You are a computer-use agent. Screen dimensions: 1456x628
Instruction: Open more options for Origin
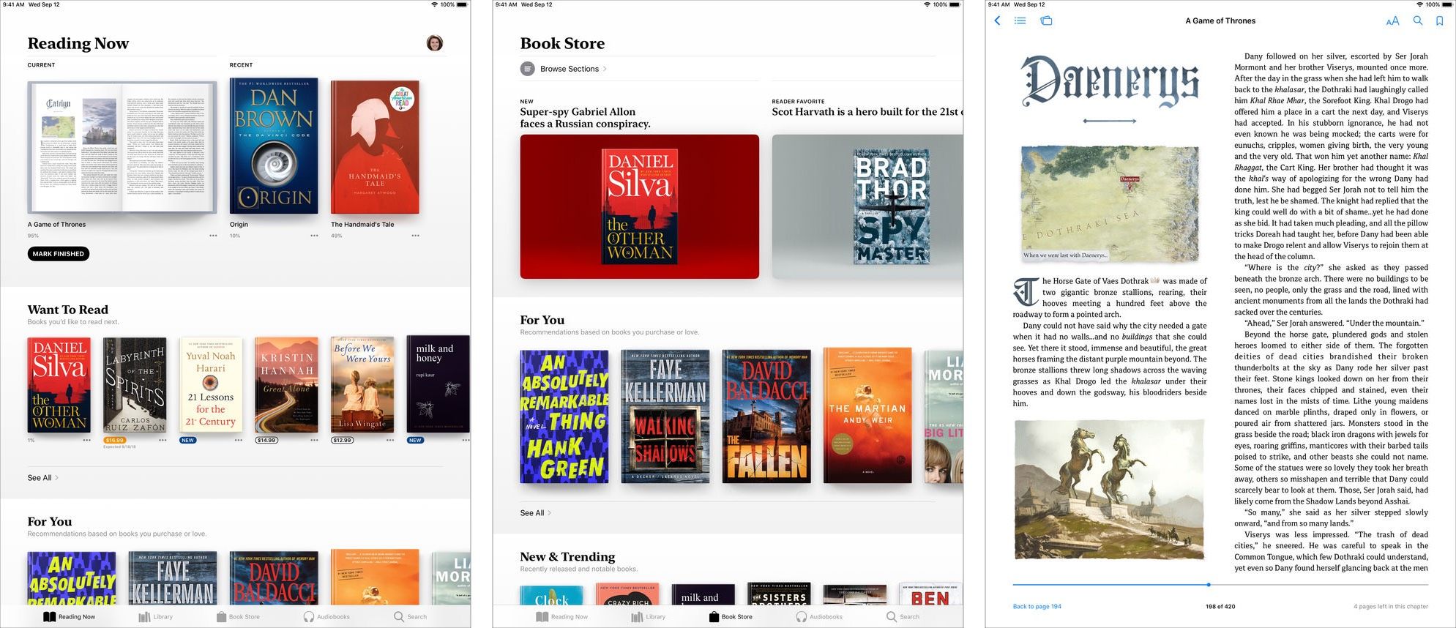click(x=314, y=236)
